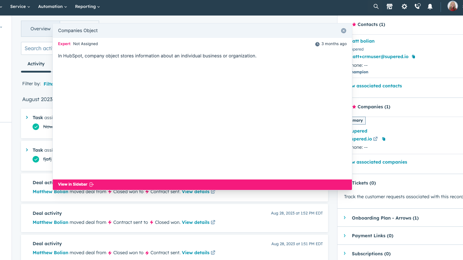Click View details in the bottom deal activity

tap(196, 253)
